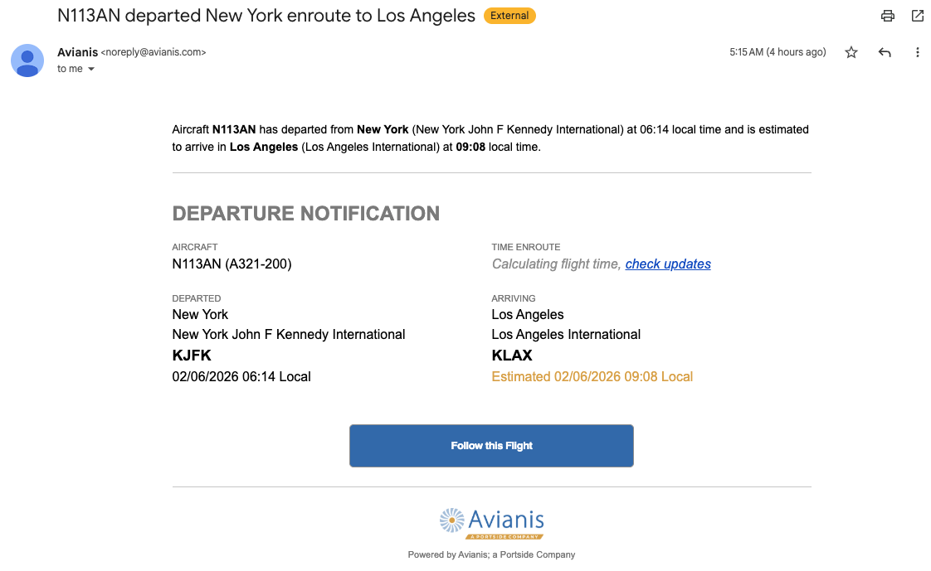Viewport: 931px width, 571px height.
Task: Star this Avianis message
Action: click(851, 52)
